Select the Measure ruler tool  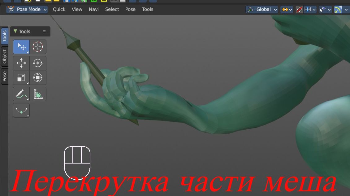pos(38,94)
